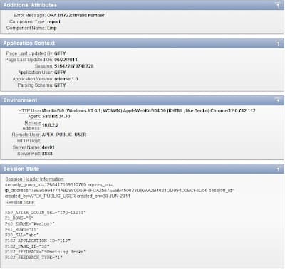Select the ip_address hash line
The width and height of the screenshot is (285, 269).
point(120,191)
